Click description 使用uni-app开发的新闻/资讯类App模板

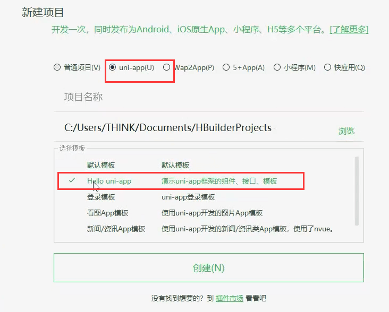247,229
